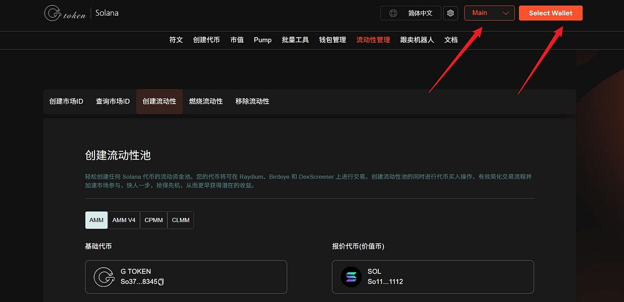This screenshot has height=302, width=624.
Task: Switch to 燃烧流动性 tab
Action: [x=206, y=101]
